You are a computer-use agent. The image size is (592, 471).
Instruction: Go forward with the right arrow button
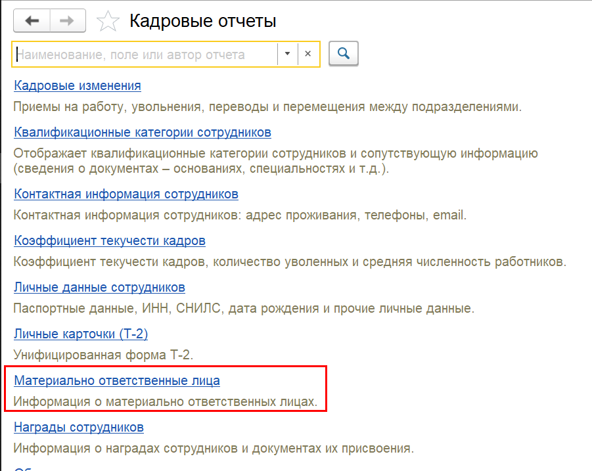(x=68, y=21)
